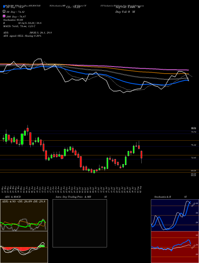Click the CL closing price value

(73, 7)
